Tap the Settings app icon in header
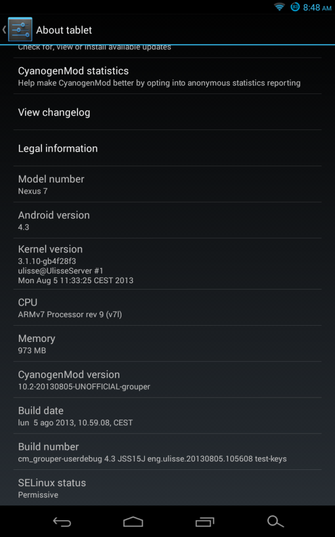Screen dimensions: 335x537 click(20, 29)
